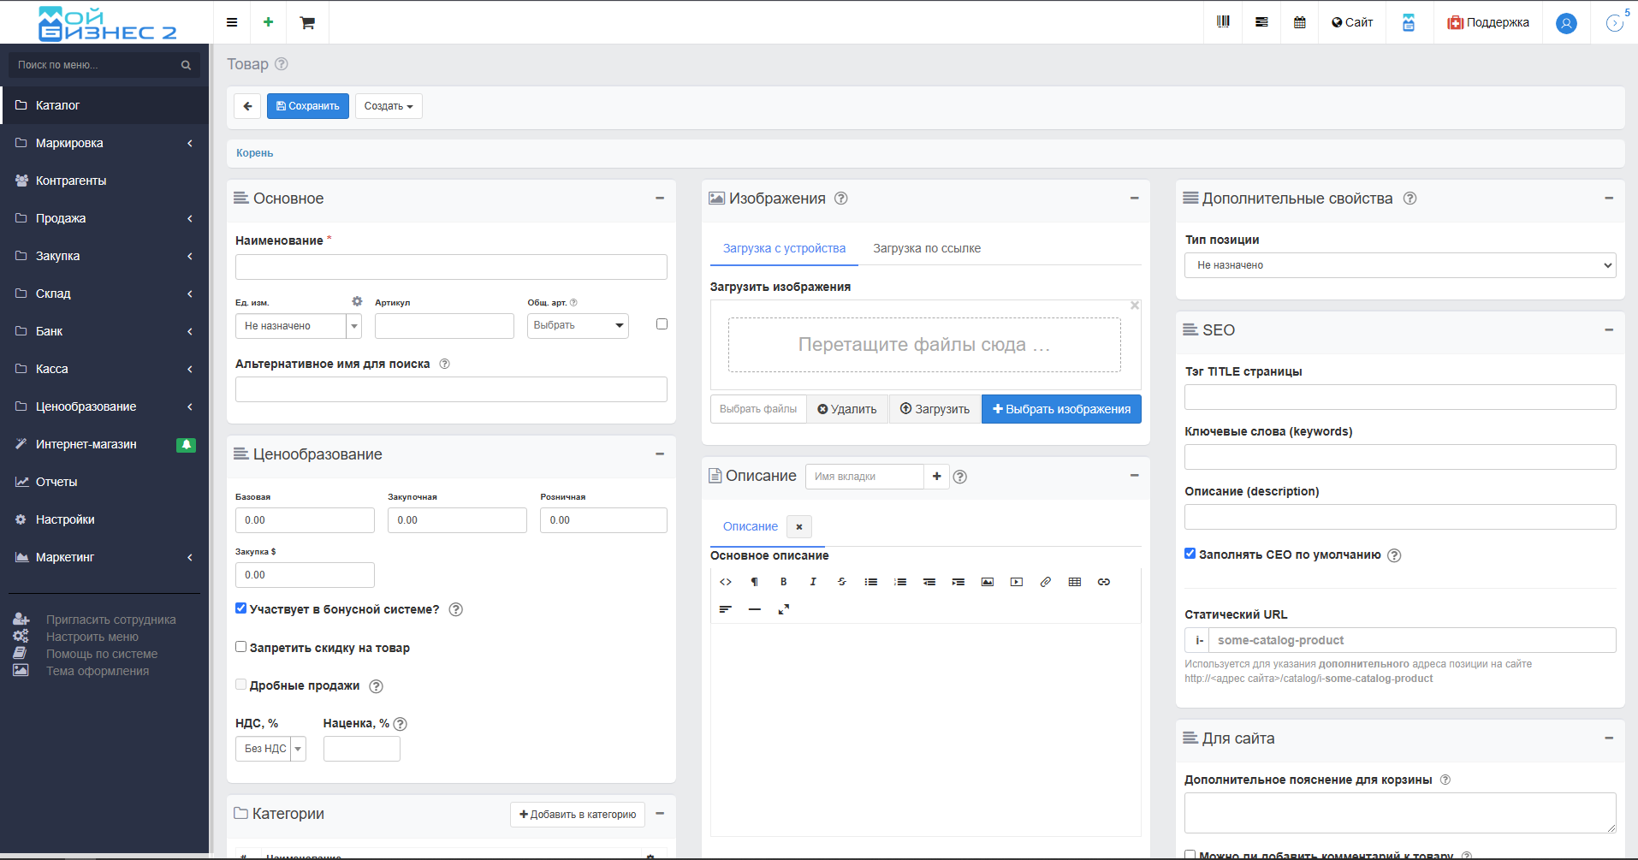Collapse Дополнительные свойства panel

pyautogui.click(x=1609, y=199)
